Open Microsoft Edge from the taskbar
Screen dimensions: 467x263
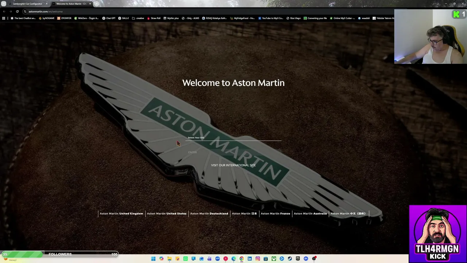[233, 259]
